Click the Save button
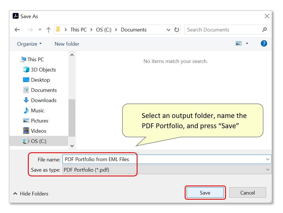283x213 pixels. tap(205, 193)
